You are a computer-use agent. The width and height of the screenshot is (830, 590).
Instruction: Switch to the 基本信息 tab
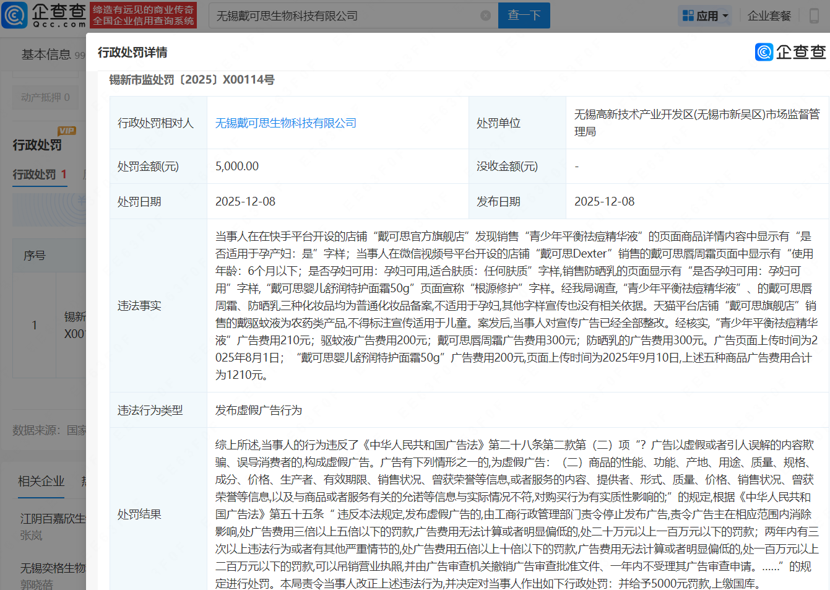[x=46, y=54]
